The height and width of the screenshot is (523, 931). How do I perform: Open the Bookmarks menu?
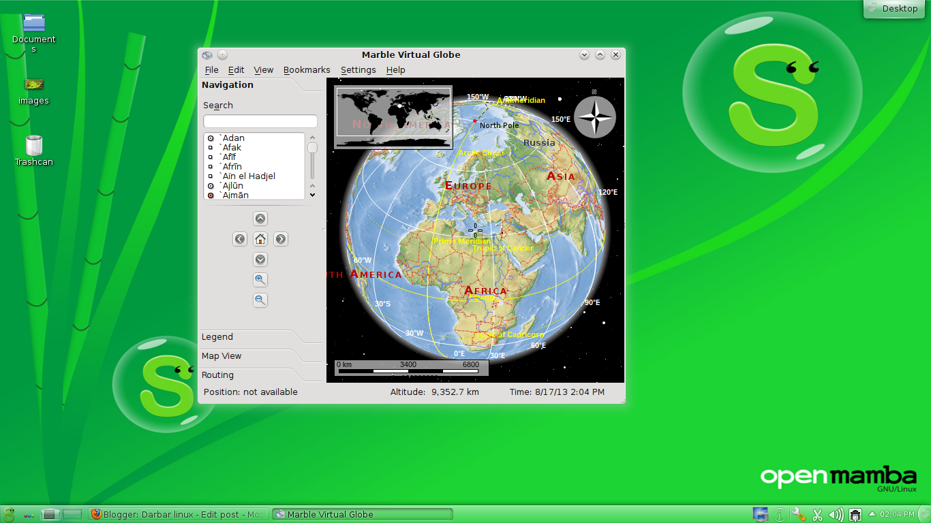click(x=307, y=69)
